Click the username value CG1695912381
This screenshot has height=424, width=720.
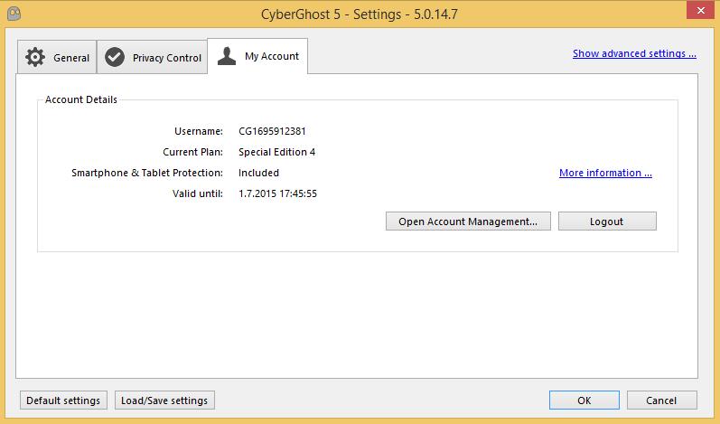(272, 131)
